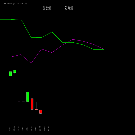The width and height of the screenshot is (135, 135).
Task: Select the large red candle for 20 Feb
Action: 32,104
